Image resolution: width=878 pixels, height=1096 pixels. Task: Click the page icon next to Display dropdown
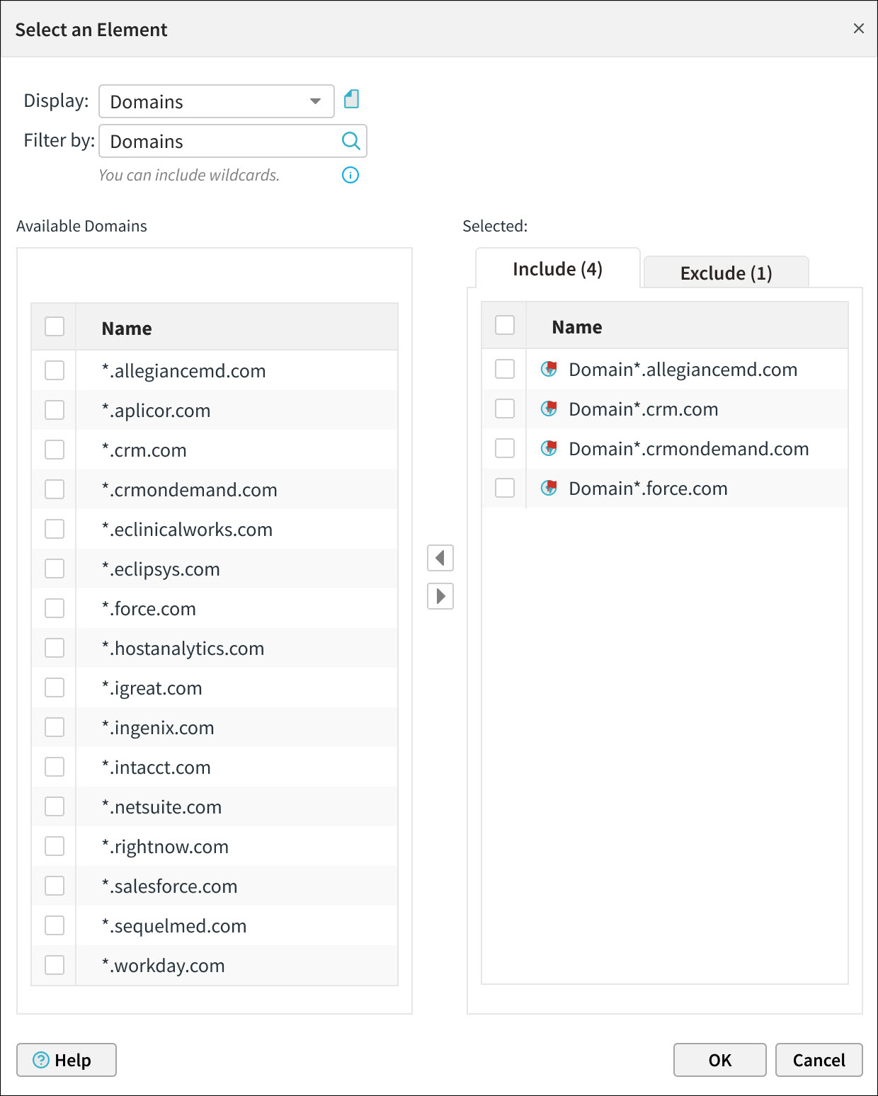click(x=351, y=100)
